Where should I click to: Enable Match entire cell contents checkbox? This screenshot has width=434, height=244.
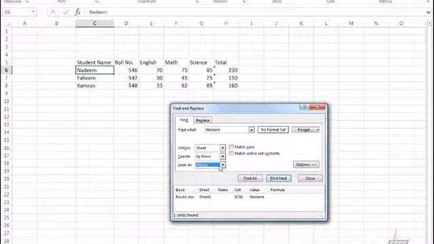[231, 153]
